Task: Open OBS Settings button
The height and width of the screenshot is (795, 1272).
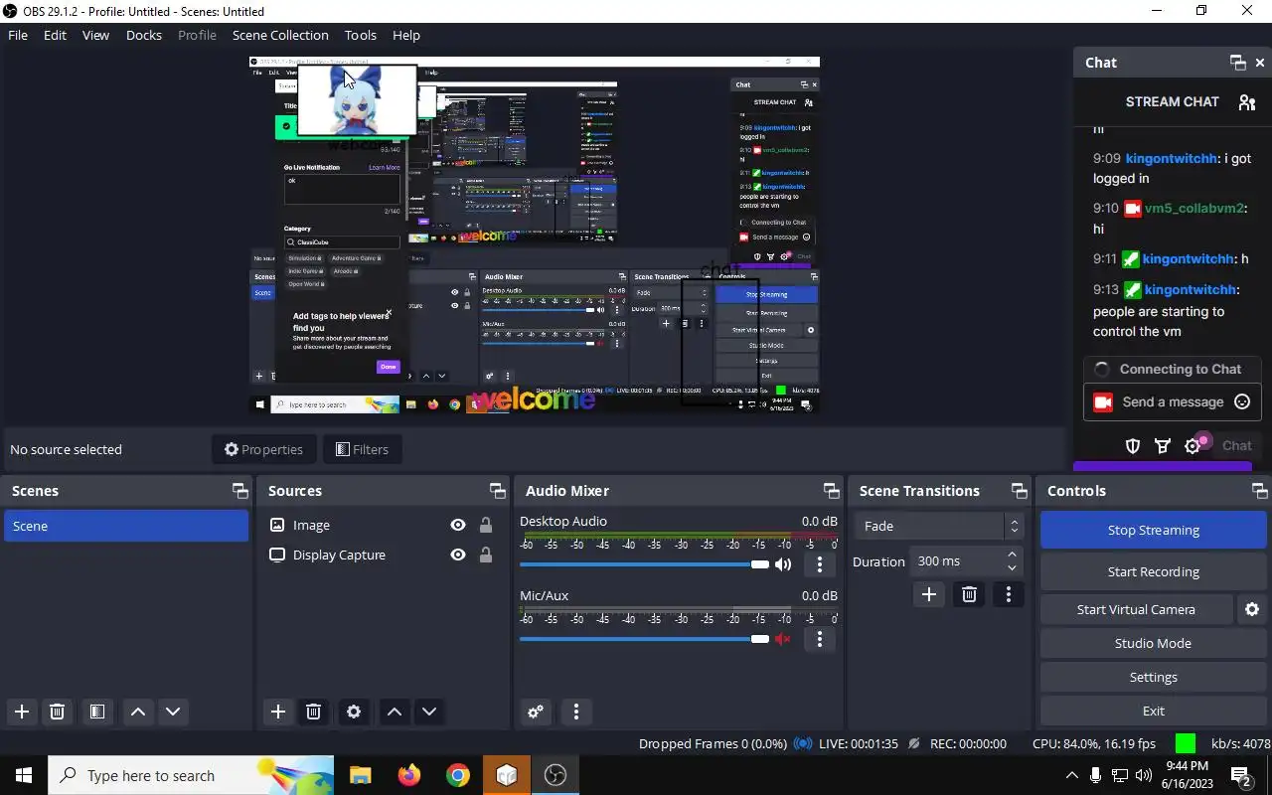Action: click(1153, 677)
